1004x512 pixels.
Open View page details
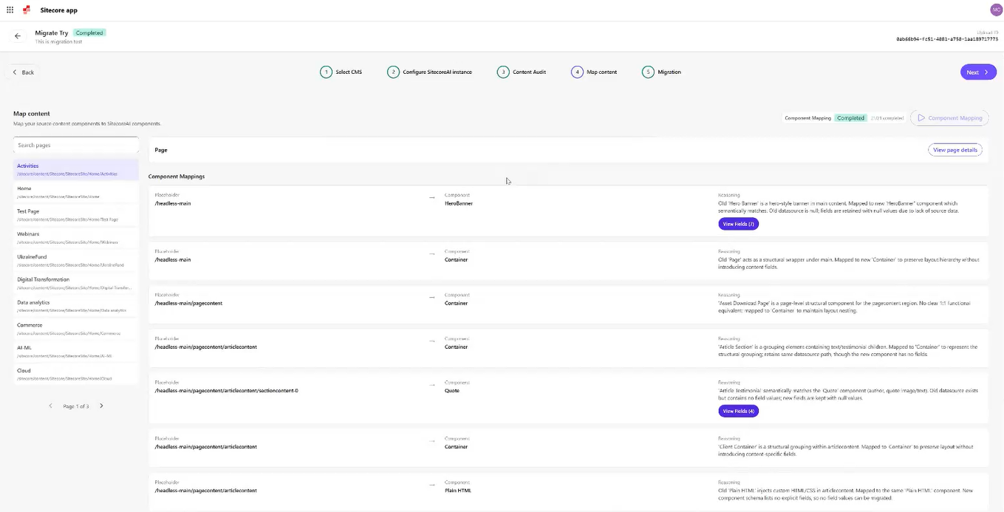click(x=955, y=149)
